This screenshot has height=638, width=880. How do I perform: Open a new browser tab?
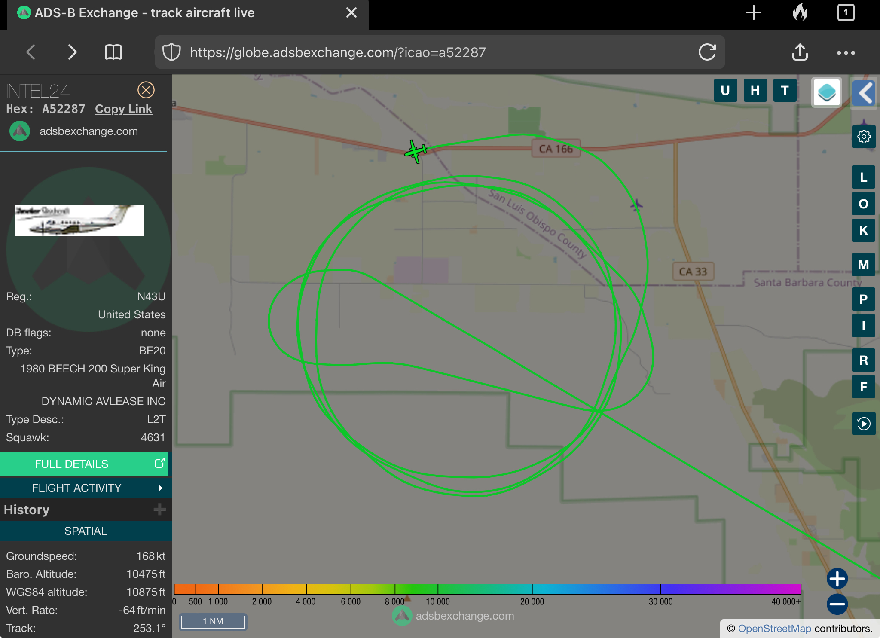tap(754, 13)
